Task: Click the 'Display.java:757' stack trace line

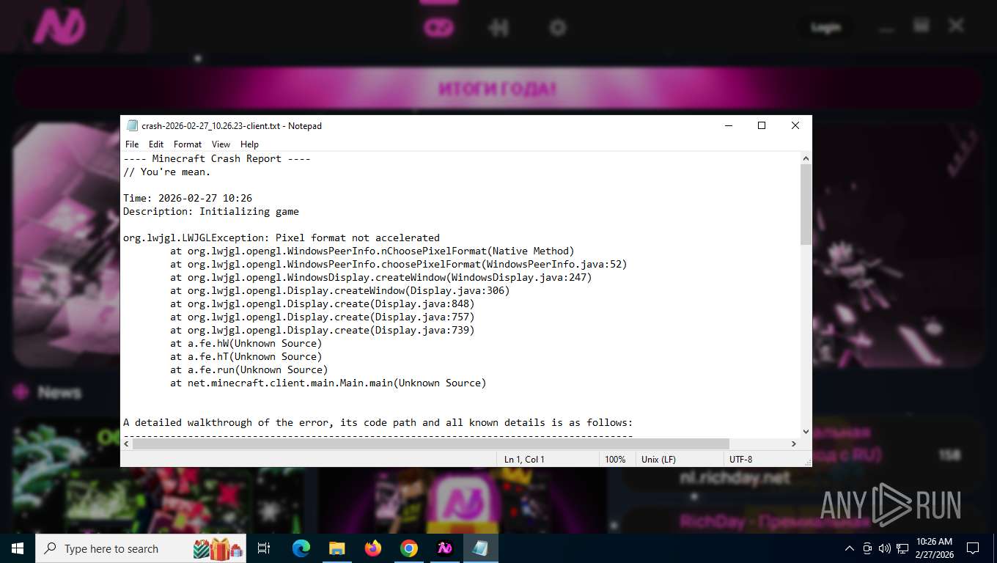Action: [x=323, y=317]
